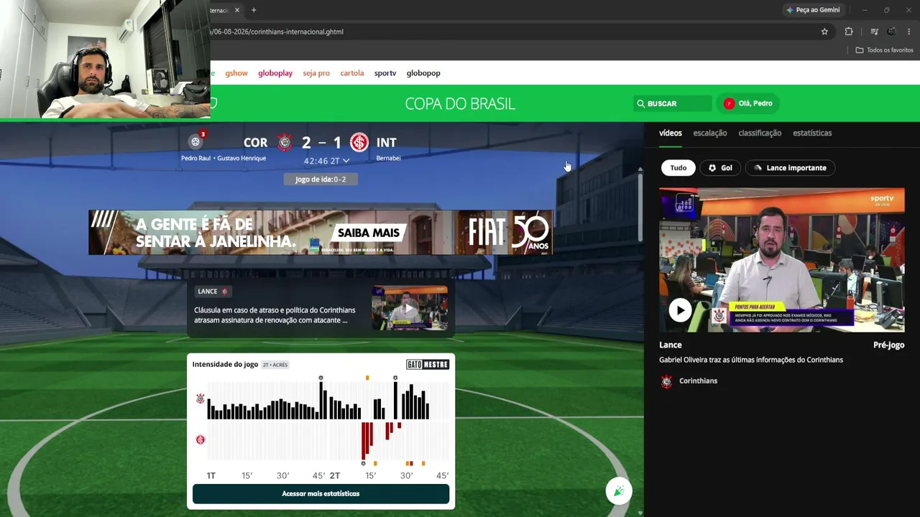The height and width of the screenshot is (517, 920).
Task: Click the second-half Corinthians goal marker on chart
Action: point(395,378)
